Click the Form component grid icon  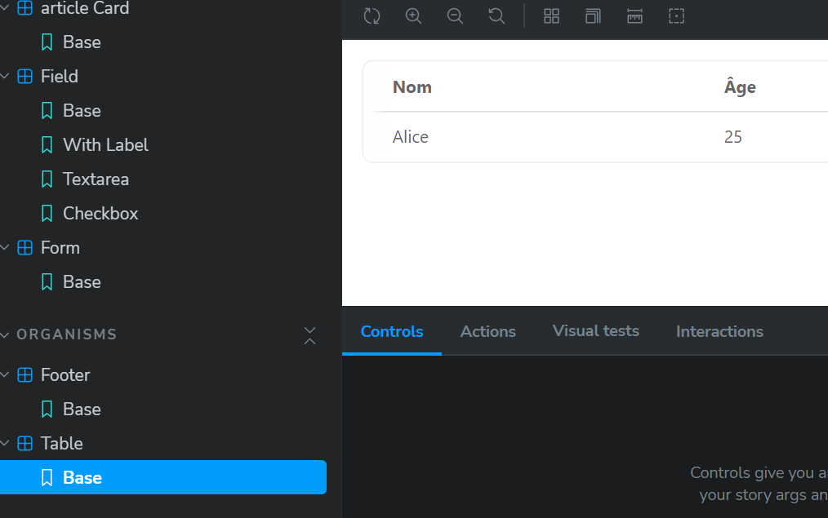(25, 247)
